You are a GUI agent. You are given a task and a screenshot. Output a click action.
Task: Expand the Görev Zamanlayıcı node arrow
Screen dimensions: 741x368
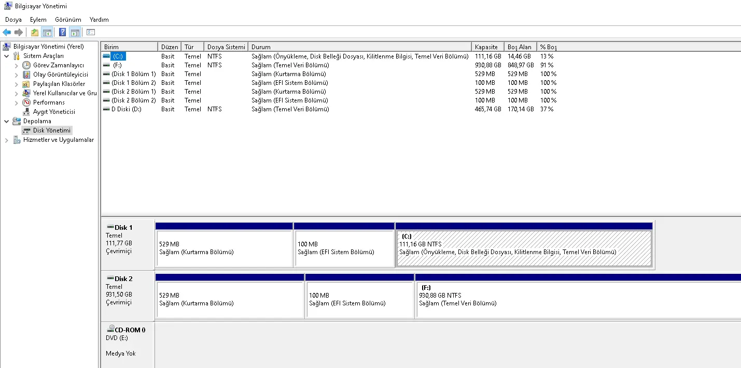click(x=17, y=65)
